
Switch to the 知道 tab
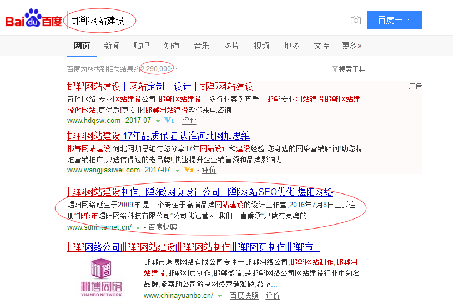pyautogui.click(x=172, y=46)
